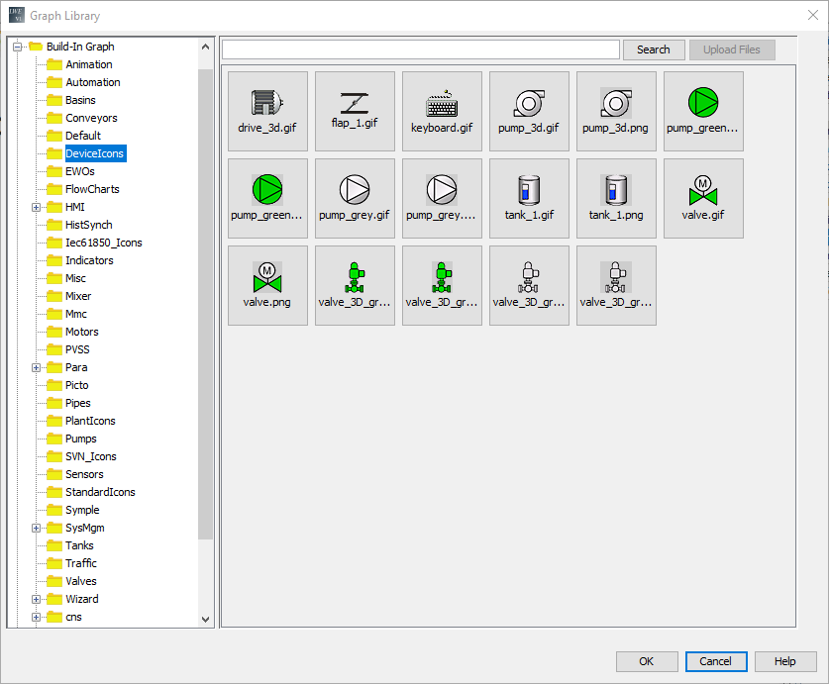829x684 pixels.
Task: Open the Conveyors folder
Action: pos(91,118)
